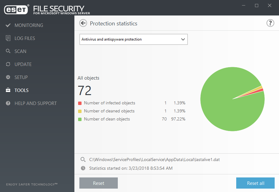Click the Tools toolbox icon

(8, 90)
